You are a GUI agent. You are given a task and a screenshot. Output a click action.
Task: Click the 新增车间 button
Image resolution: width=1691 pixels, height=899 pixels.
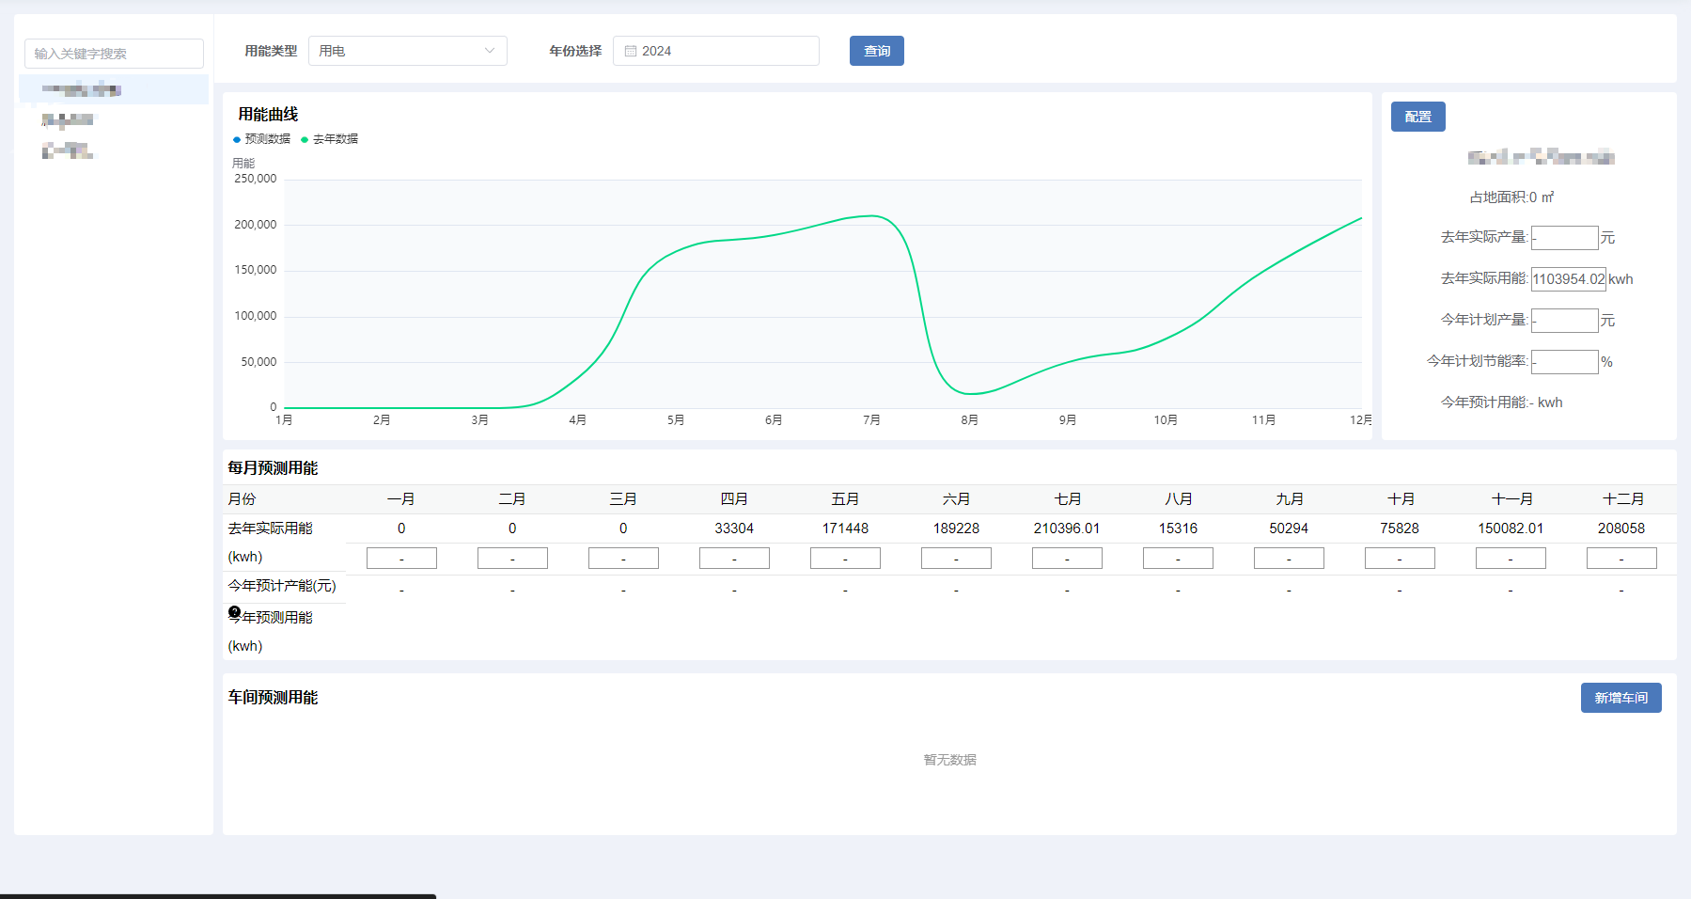[x=1621, y=698]
